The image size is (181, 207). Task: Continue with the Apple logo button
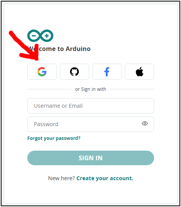139,72
